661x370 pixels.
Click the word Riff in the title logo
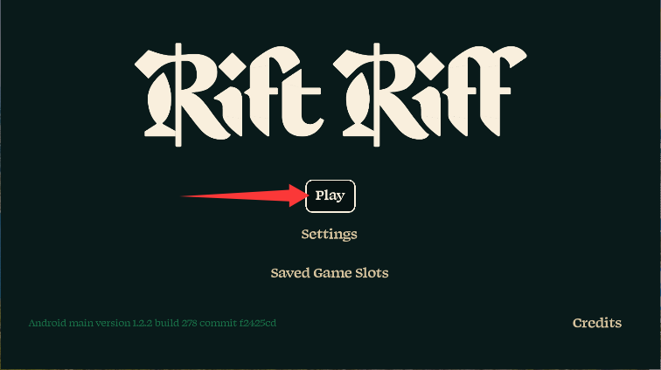click(429, 95)
